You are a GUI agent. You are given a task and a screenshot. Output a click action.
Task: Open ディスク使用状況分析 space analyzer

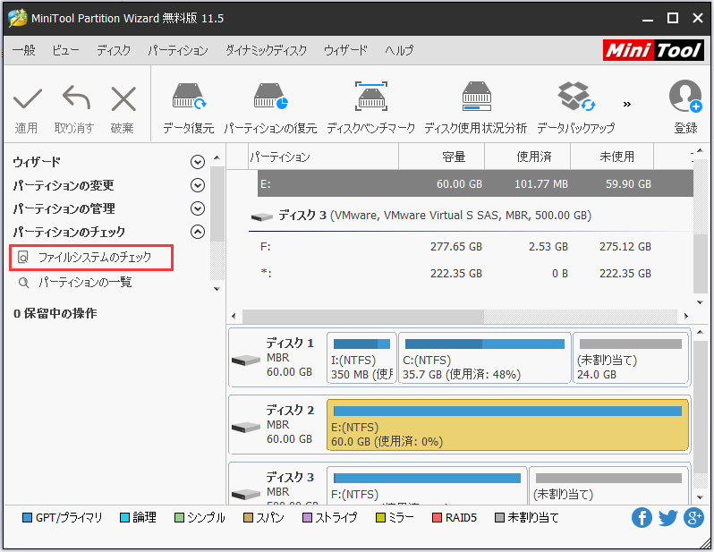coord(475,98)
